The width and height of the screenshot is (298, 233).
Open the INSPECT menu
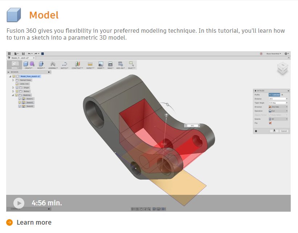click(x=90, y=68)
